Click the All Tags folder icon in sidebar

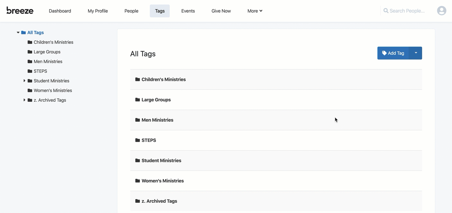(x=23, y=32)
